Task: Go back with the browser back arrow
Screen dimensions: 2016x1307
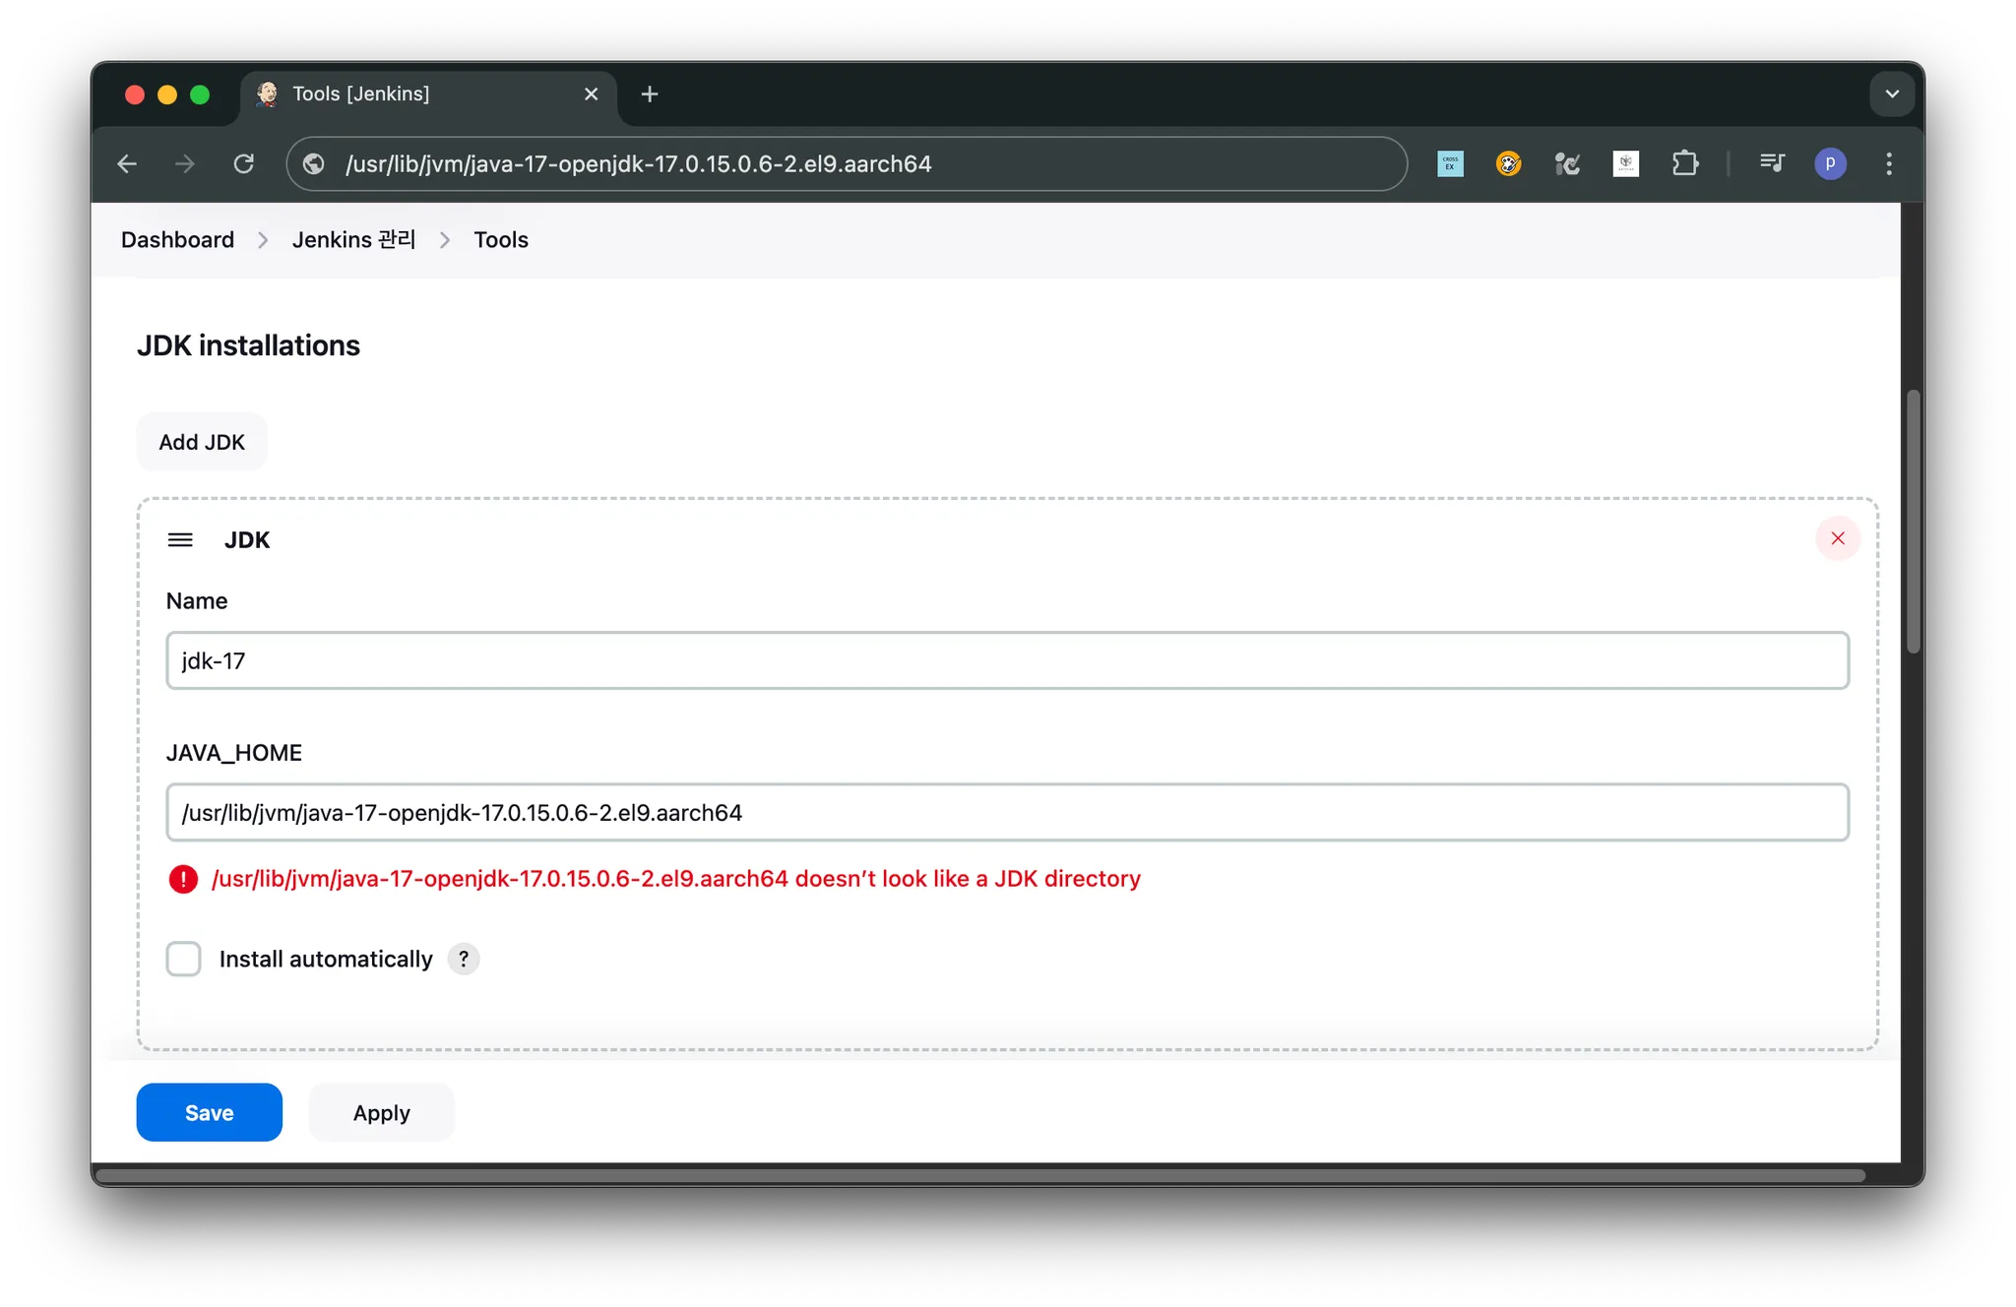Action: pos(127,163)
